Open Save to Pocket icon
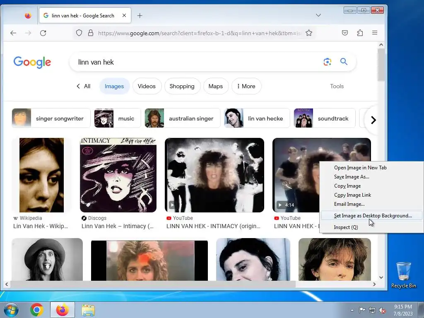 click(x=345, y=33)
